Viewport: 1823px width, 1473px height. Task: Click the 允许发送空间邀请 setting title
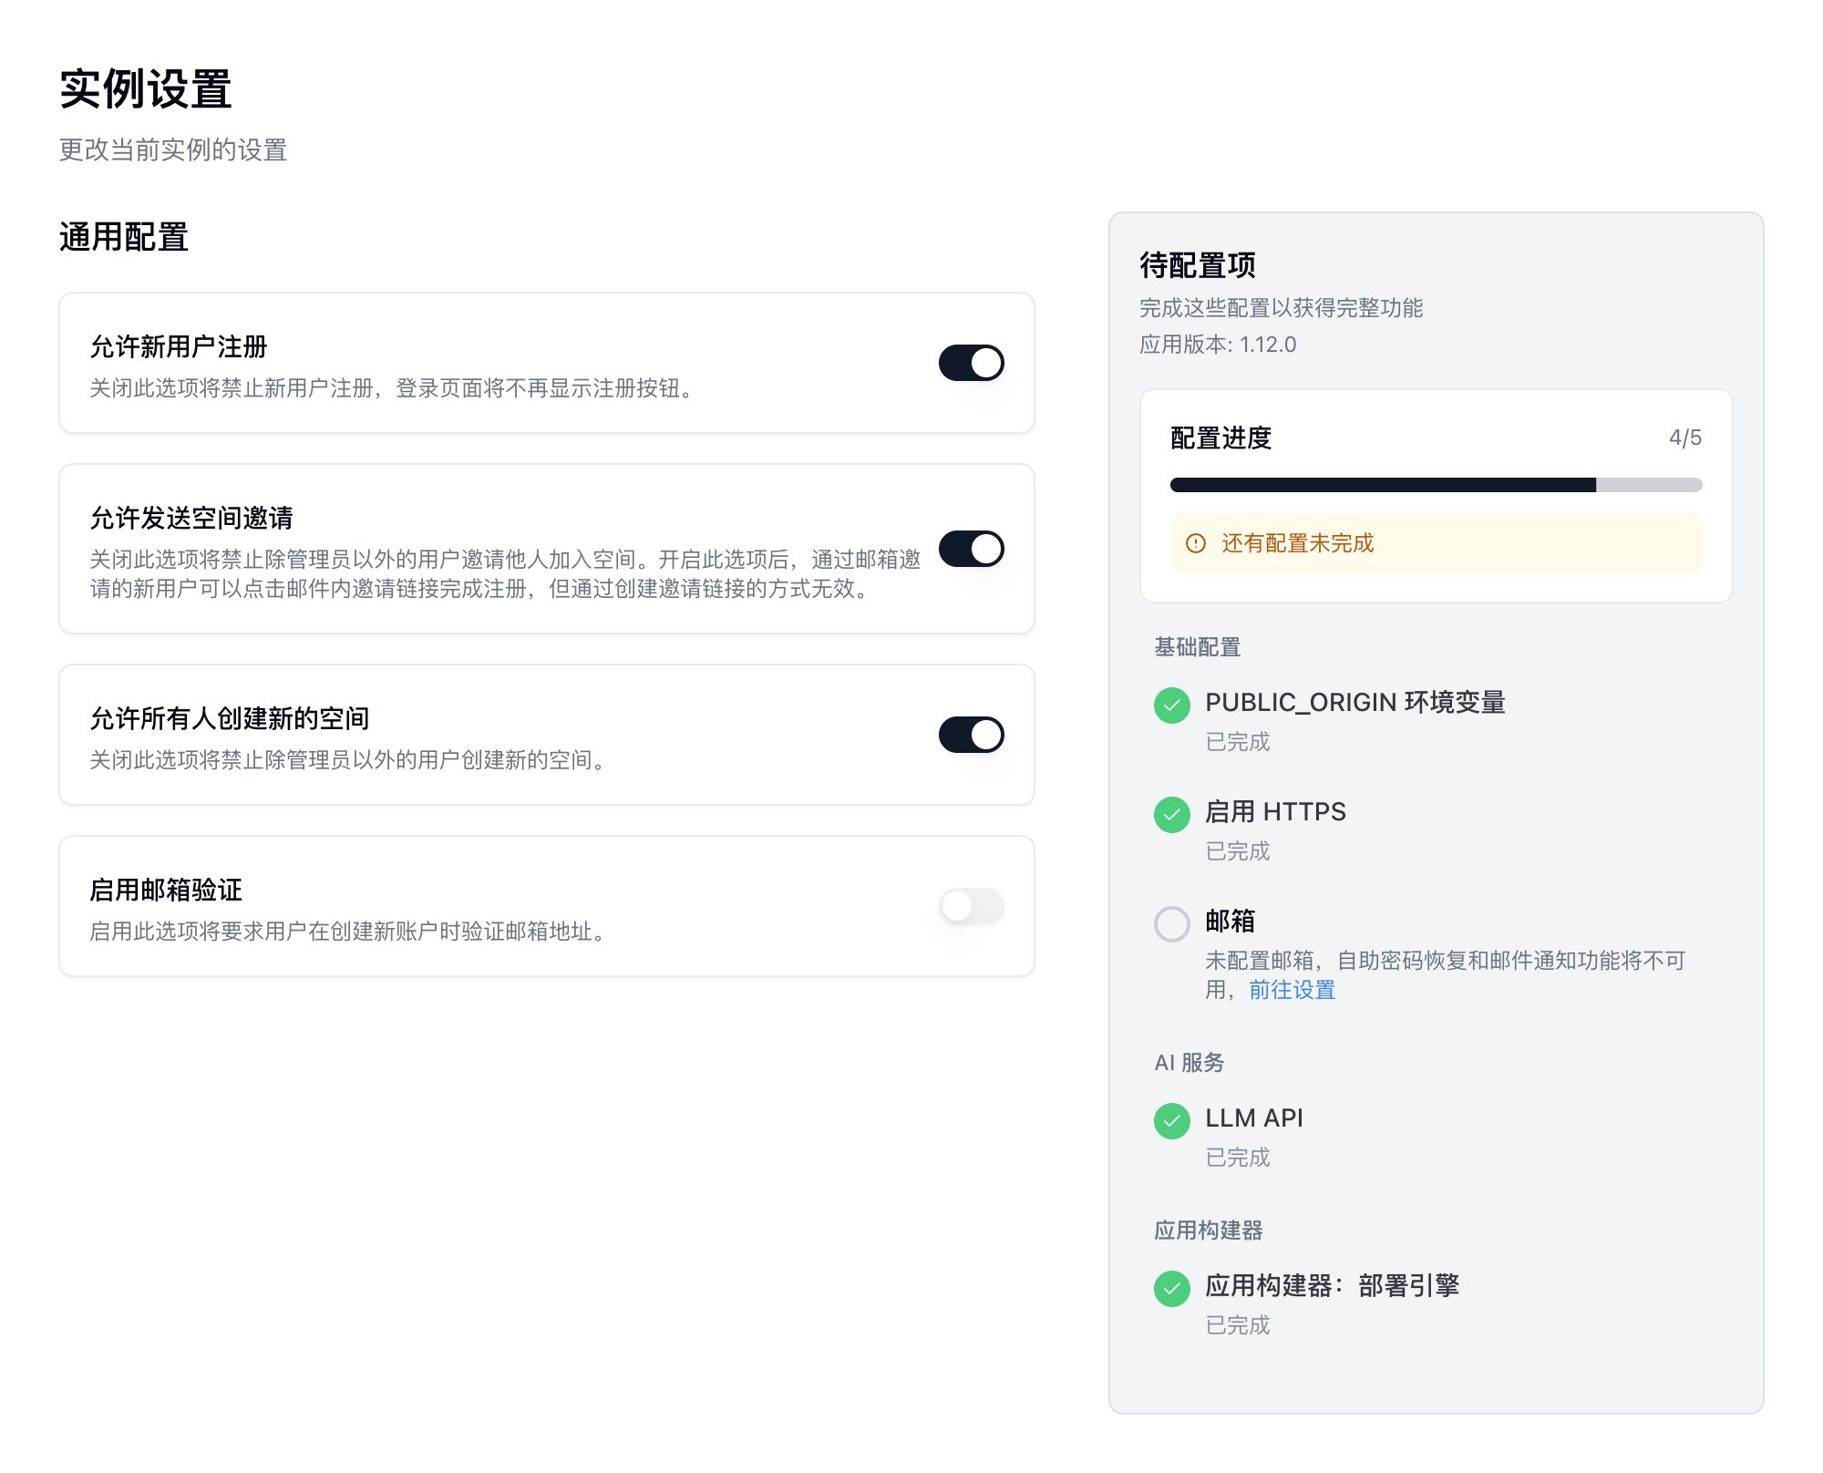191,518
